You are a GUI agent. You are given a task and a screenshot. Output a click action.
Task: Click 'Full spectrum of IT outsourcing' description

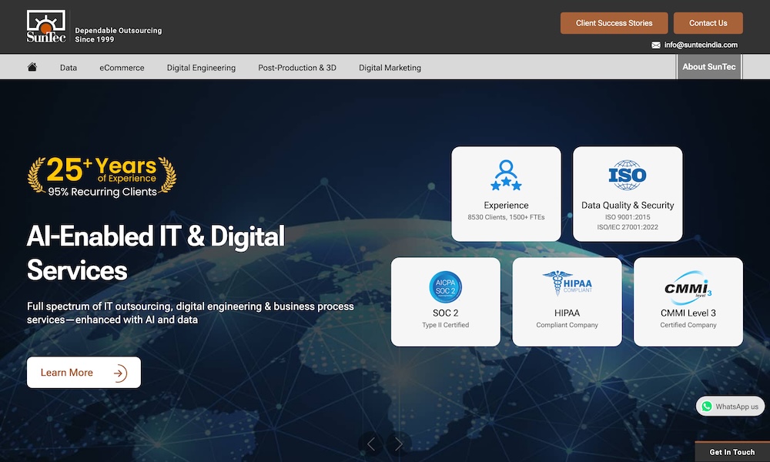pyautogui.click(x=190, y=313)
